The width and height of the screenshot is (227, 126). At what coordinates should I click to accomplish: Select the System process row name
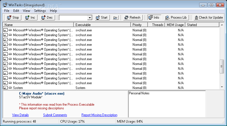coord(18,88)
